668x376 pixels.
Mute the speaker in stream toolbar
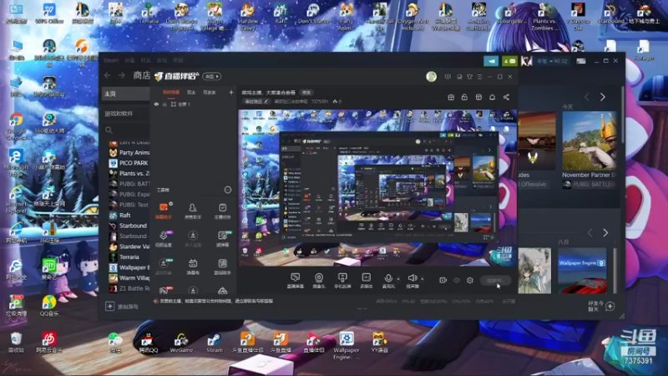click(412, 278)
